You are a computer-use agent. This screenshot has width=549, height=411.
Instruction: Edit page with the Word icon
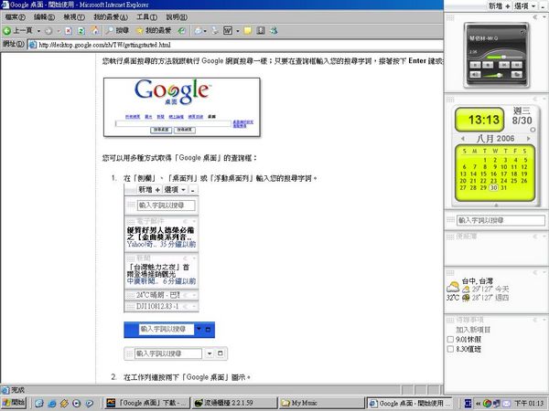tap(228, 31)
